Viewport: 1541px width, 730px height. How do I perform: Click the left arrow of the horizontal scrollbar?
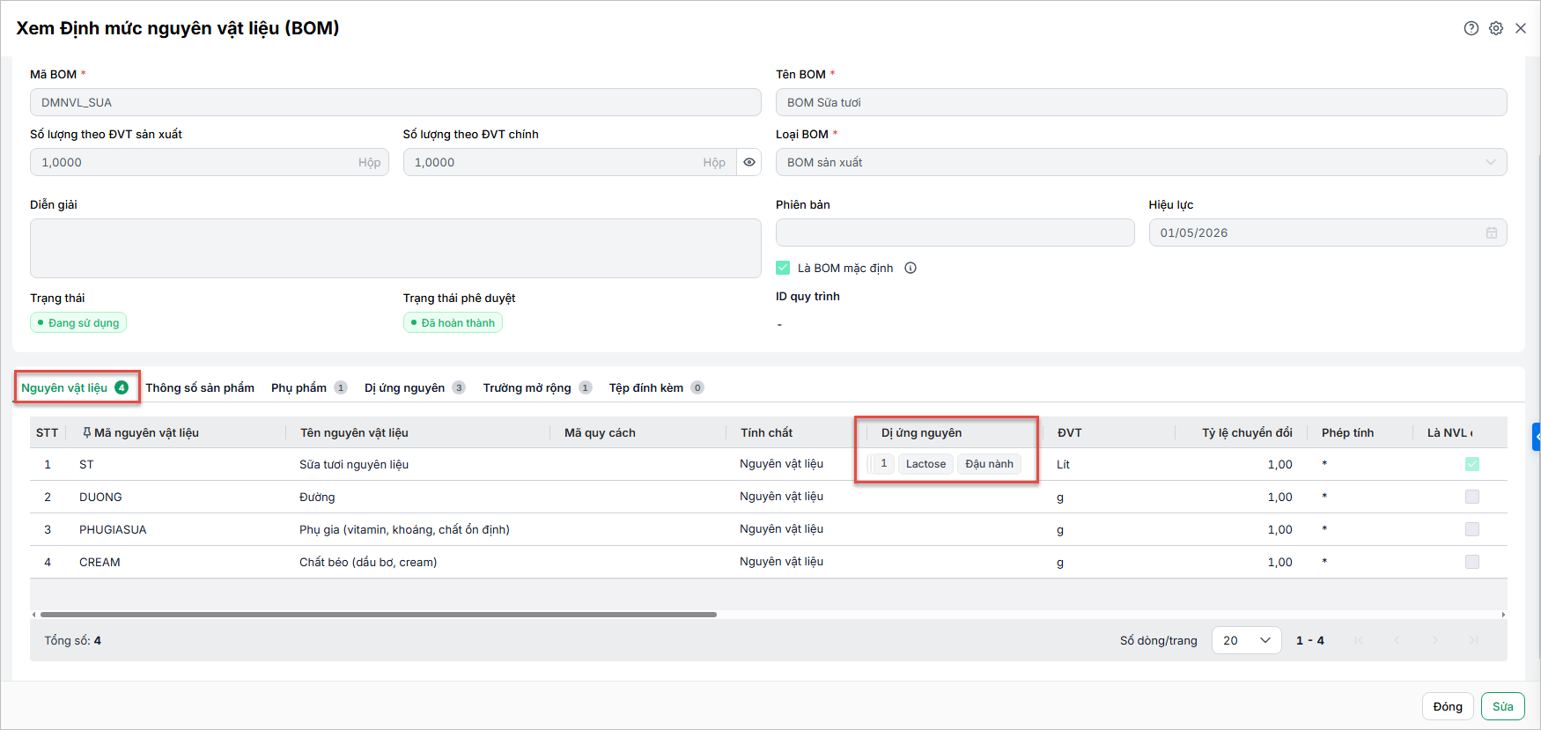(34, 615)
